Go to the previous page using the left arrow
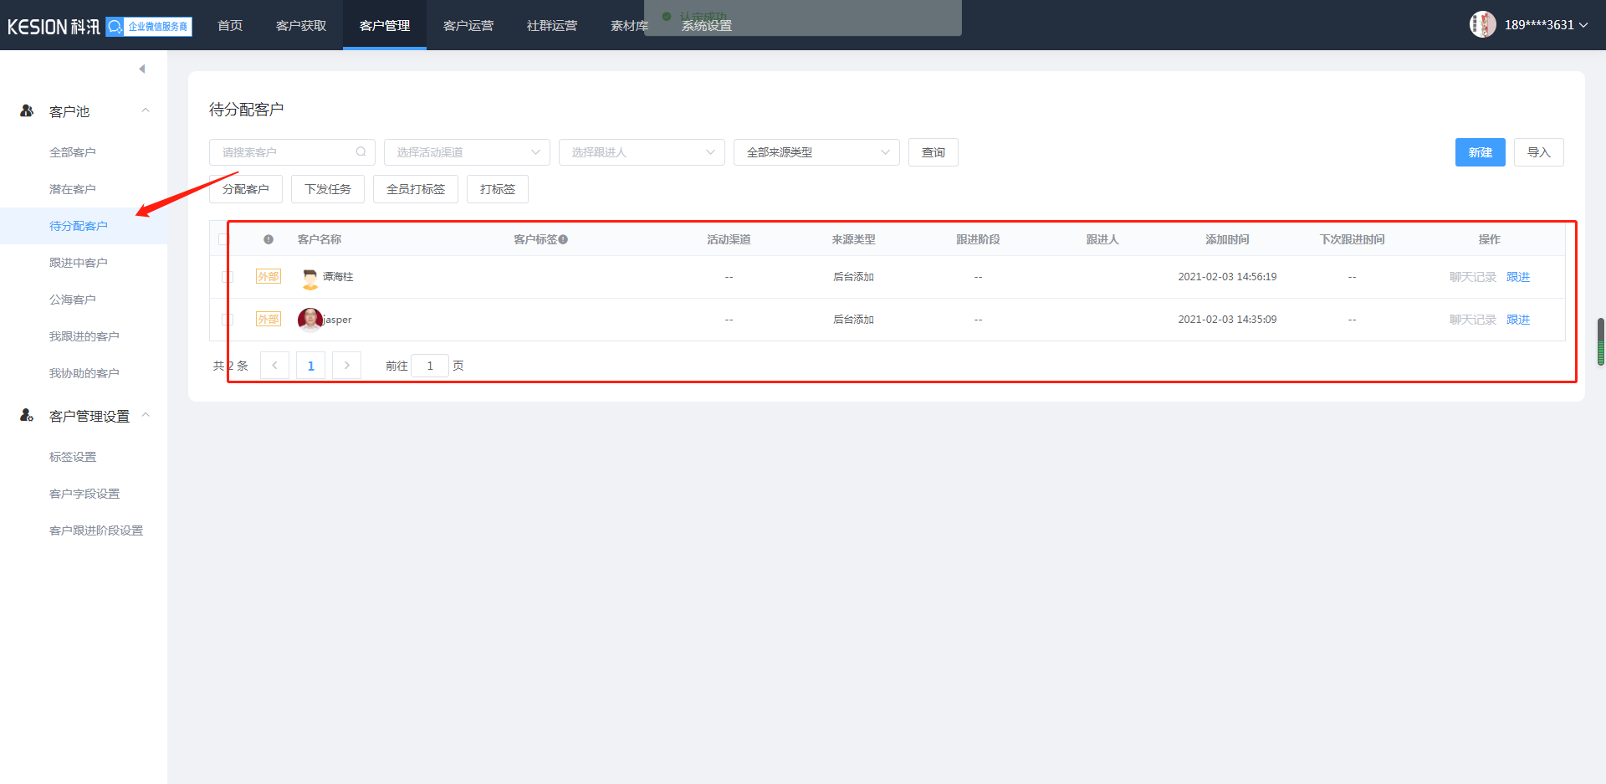 coord(274,366)
